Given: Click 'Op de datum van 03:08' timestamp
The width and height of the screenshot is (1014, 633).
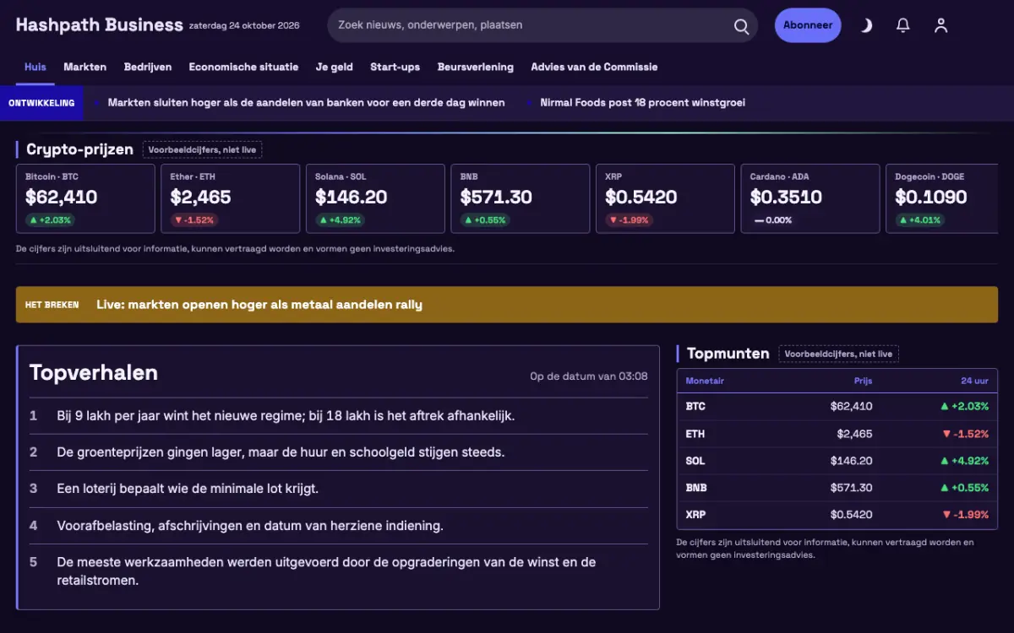Looking at the screenshot, I should (589, 376).
